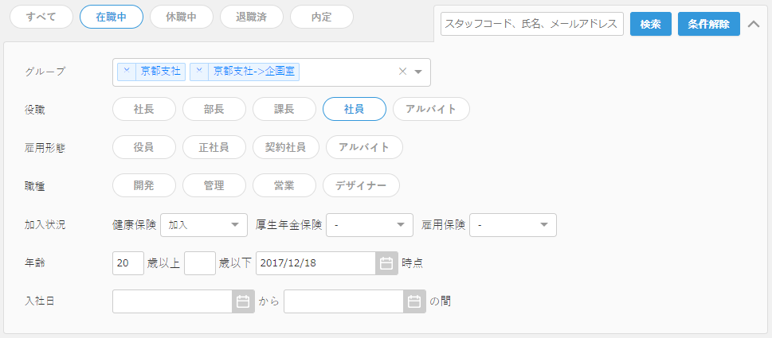Open calendar for 入社日 end date
The width and height of the screenshot is (772, 338).
pyautogui.click(x=414, y=301)
